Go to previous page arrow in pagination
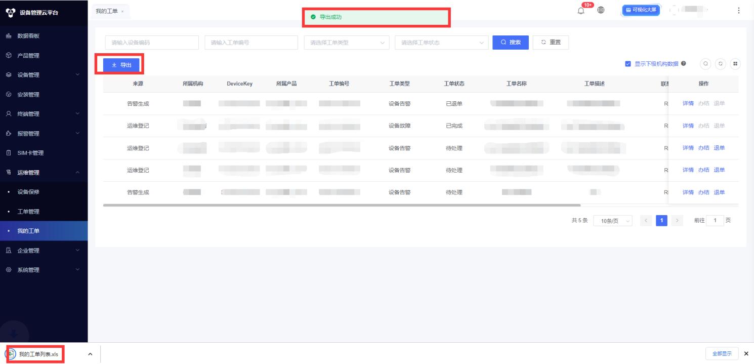Viewport: 754px width, 364px height. click(x=646, y=221)
